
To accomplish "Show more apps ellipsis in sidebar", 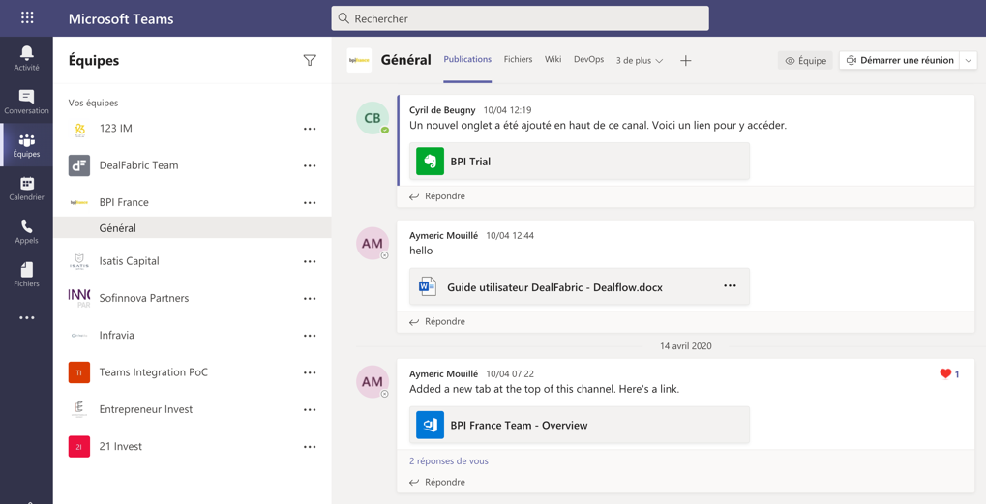I will (26, 318).
